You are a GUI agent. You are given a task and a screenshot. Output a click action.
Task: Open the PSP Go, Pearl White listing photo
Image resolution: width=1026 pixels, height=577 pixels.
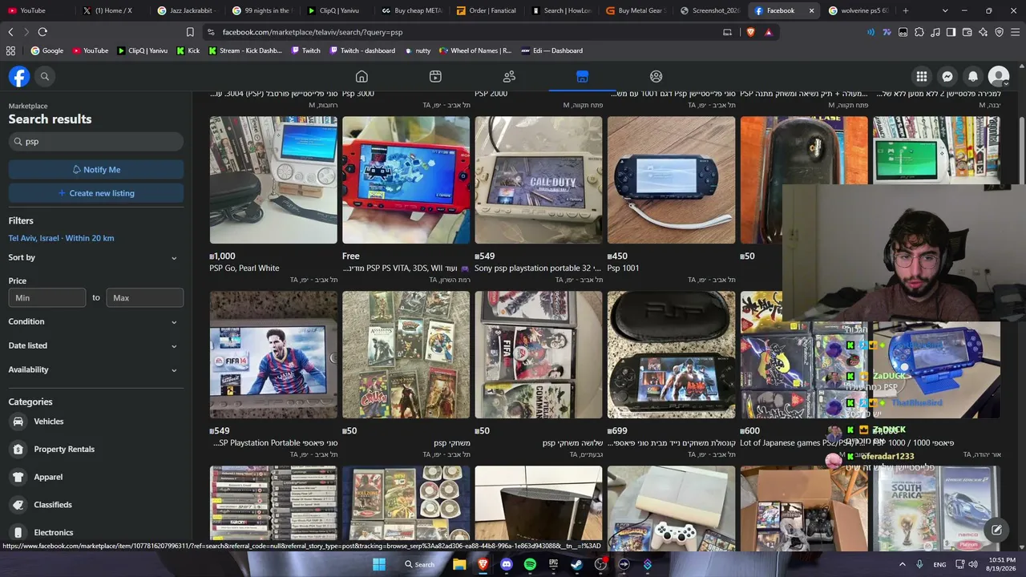point(273,180)
